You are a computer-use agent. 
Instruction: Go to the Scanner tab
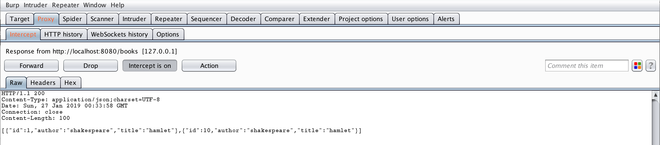pos(102,19)
